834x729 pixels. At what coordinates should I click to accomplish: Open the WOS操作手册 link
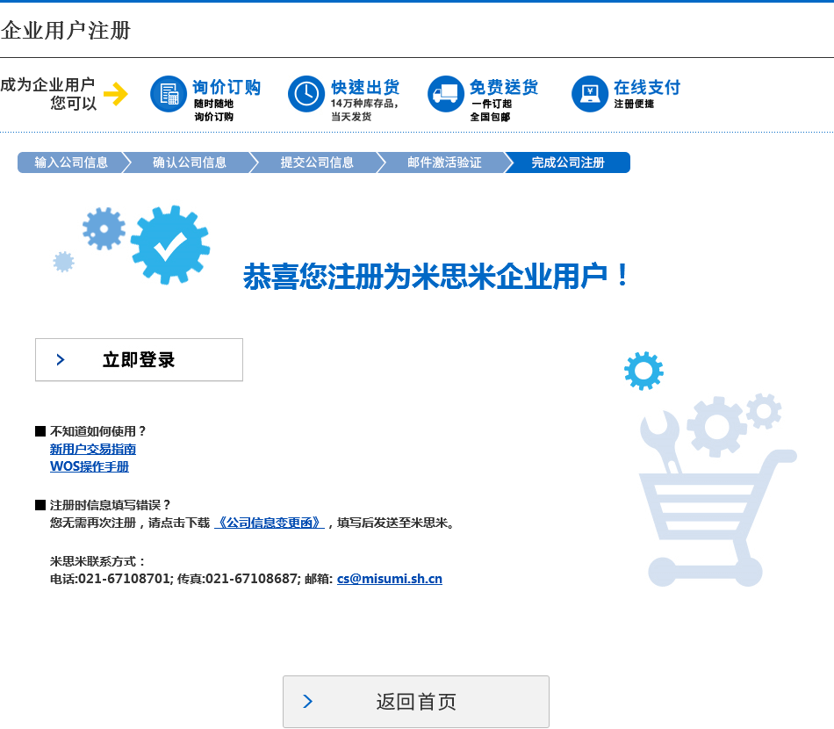(x=90, y=466)
